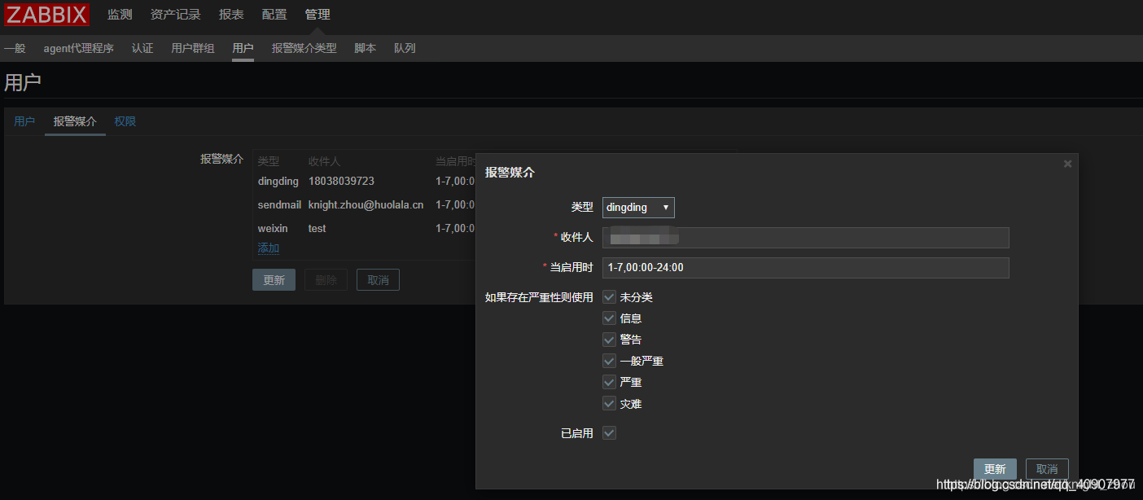
Task: Click recipient knight.zhou@huolala.cn
Action: pos(366,205)
